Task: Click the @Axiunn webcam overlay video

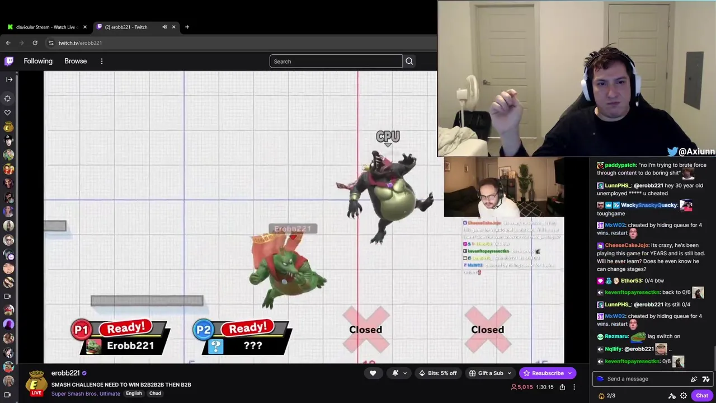Action: (577, 79)
